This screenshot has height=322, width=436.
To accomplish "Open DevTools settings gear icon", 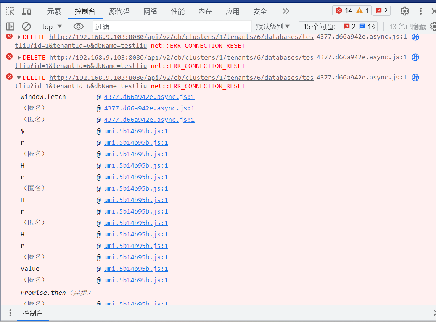I will click(405, 11).
